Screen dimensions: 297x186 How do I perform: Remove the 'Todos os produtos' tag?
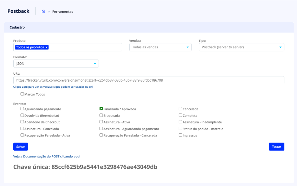47,47
